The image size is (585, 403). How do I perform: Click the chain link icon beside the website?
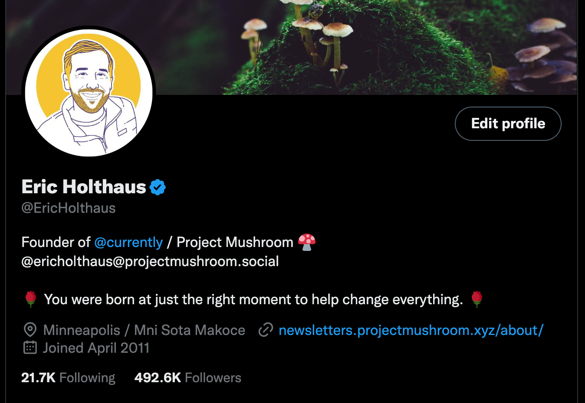266,330
